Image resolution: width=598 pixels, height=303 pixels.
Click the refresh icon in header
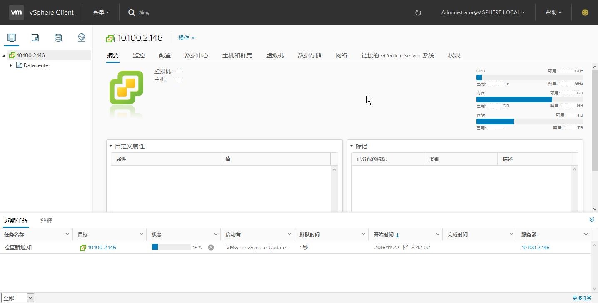coord(418,12)
